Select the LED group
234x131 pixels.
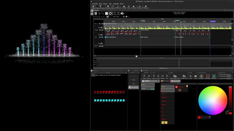coord(133,84)
